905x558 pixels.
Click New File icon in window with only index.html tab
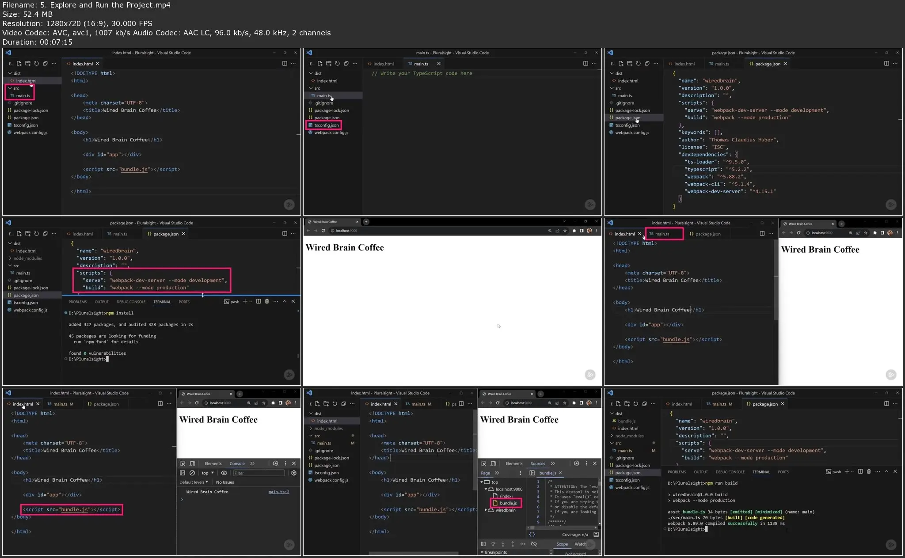(19, 64)
